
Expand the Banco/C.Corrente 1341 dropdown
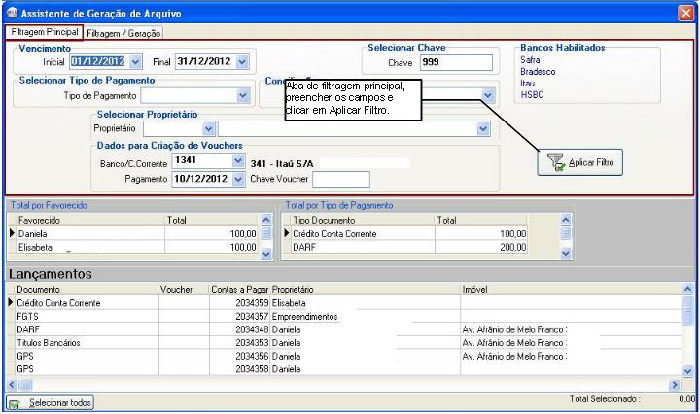(238, 161)
